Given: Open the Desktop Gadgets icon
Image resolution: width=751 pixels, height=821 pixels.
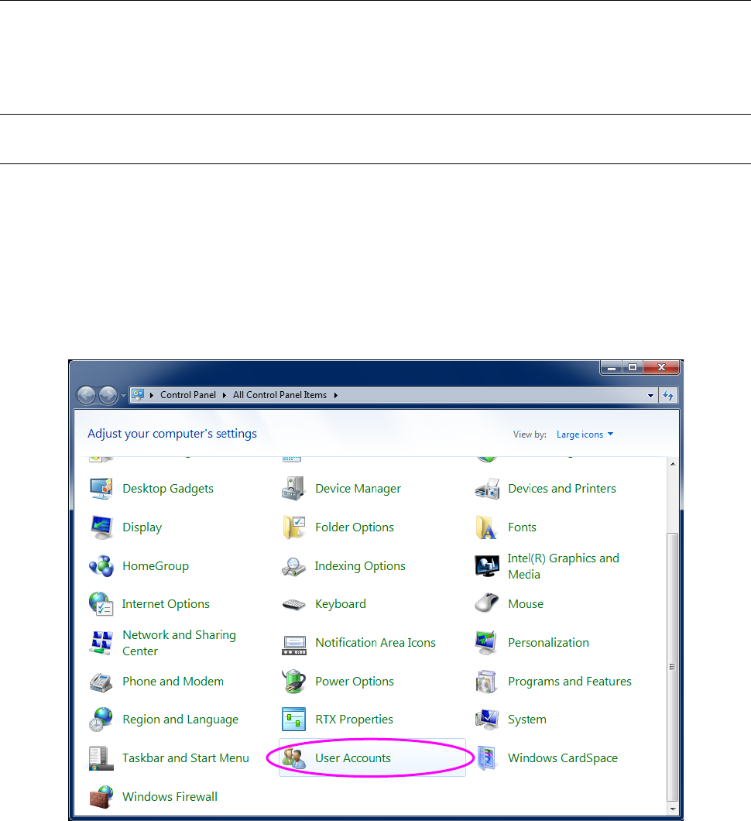Looking at the screenshot, I should point(101,489).
